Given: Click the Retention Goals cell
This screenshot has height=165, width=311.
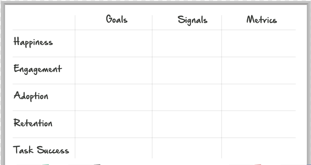Looking at the screenshot, I should point(114,124).
